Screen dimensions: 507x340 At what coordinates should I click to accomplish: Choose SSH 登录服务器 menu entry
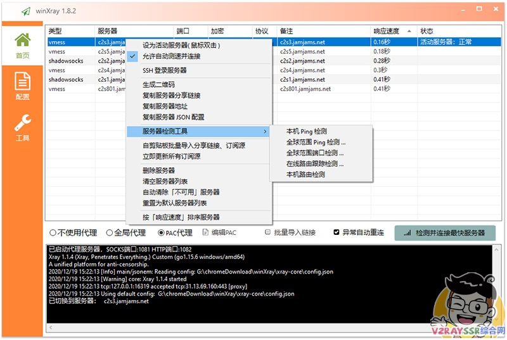(199, 70)
